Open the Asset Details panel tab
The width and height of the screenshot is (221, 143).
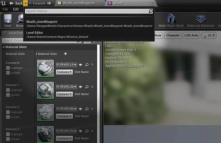click(14, 33)
